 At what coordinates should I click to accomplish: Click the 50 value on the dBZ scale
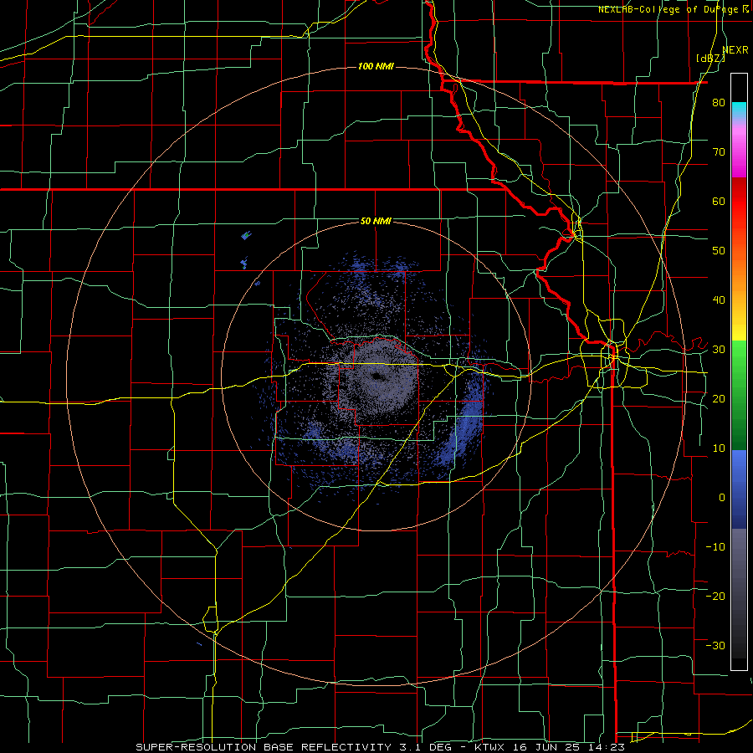[x=719, y=251]
